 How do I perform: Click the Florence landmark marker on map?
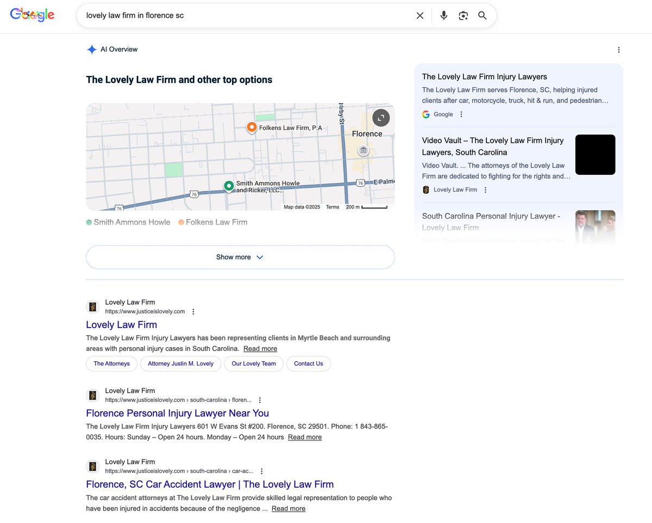[x=363, y=150]
